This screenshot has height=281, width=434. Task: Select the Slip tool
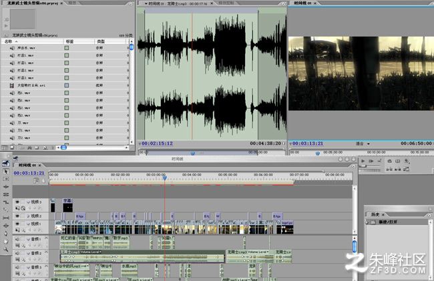pos(6,218)
